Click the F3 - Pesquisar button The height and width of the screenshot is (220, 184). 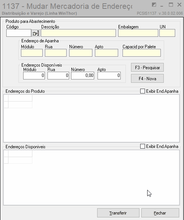click(147, 67)
